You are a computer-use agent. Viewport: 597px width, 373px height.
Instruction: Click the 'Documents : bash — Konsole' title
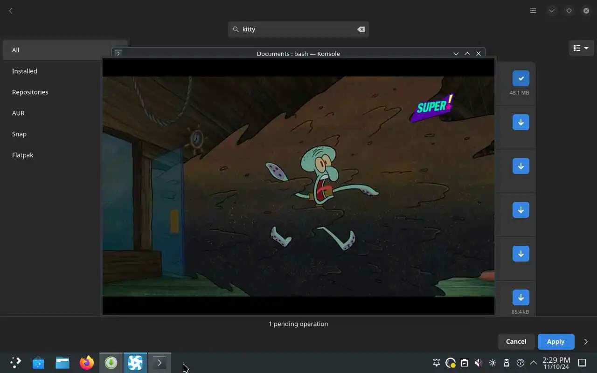(298, 54)
